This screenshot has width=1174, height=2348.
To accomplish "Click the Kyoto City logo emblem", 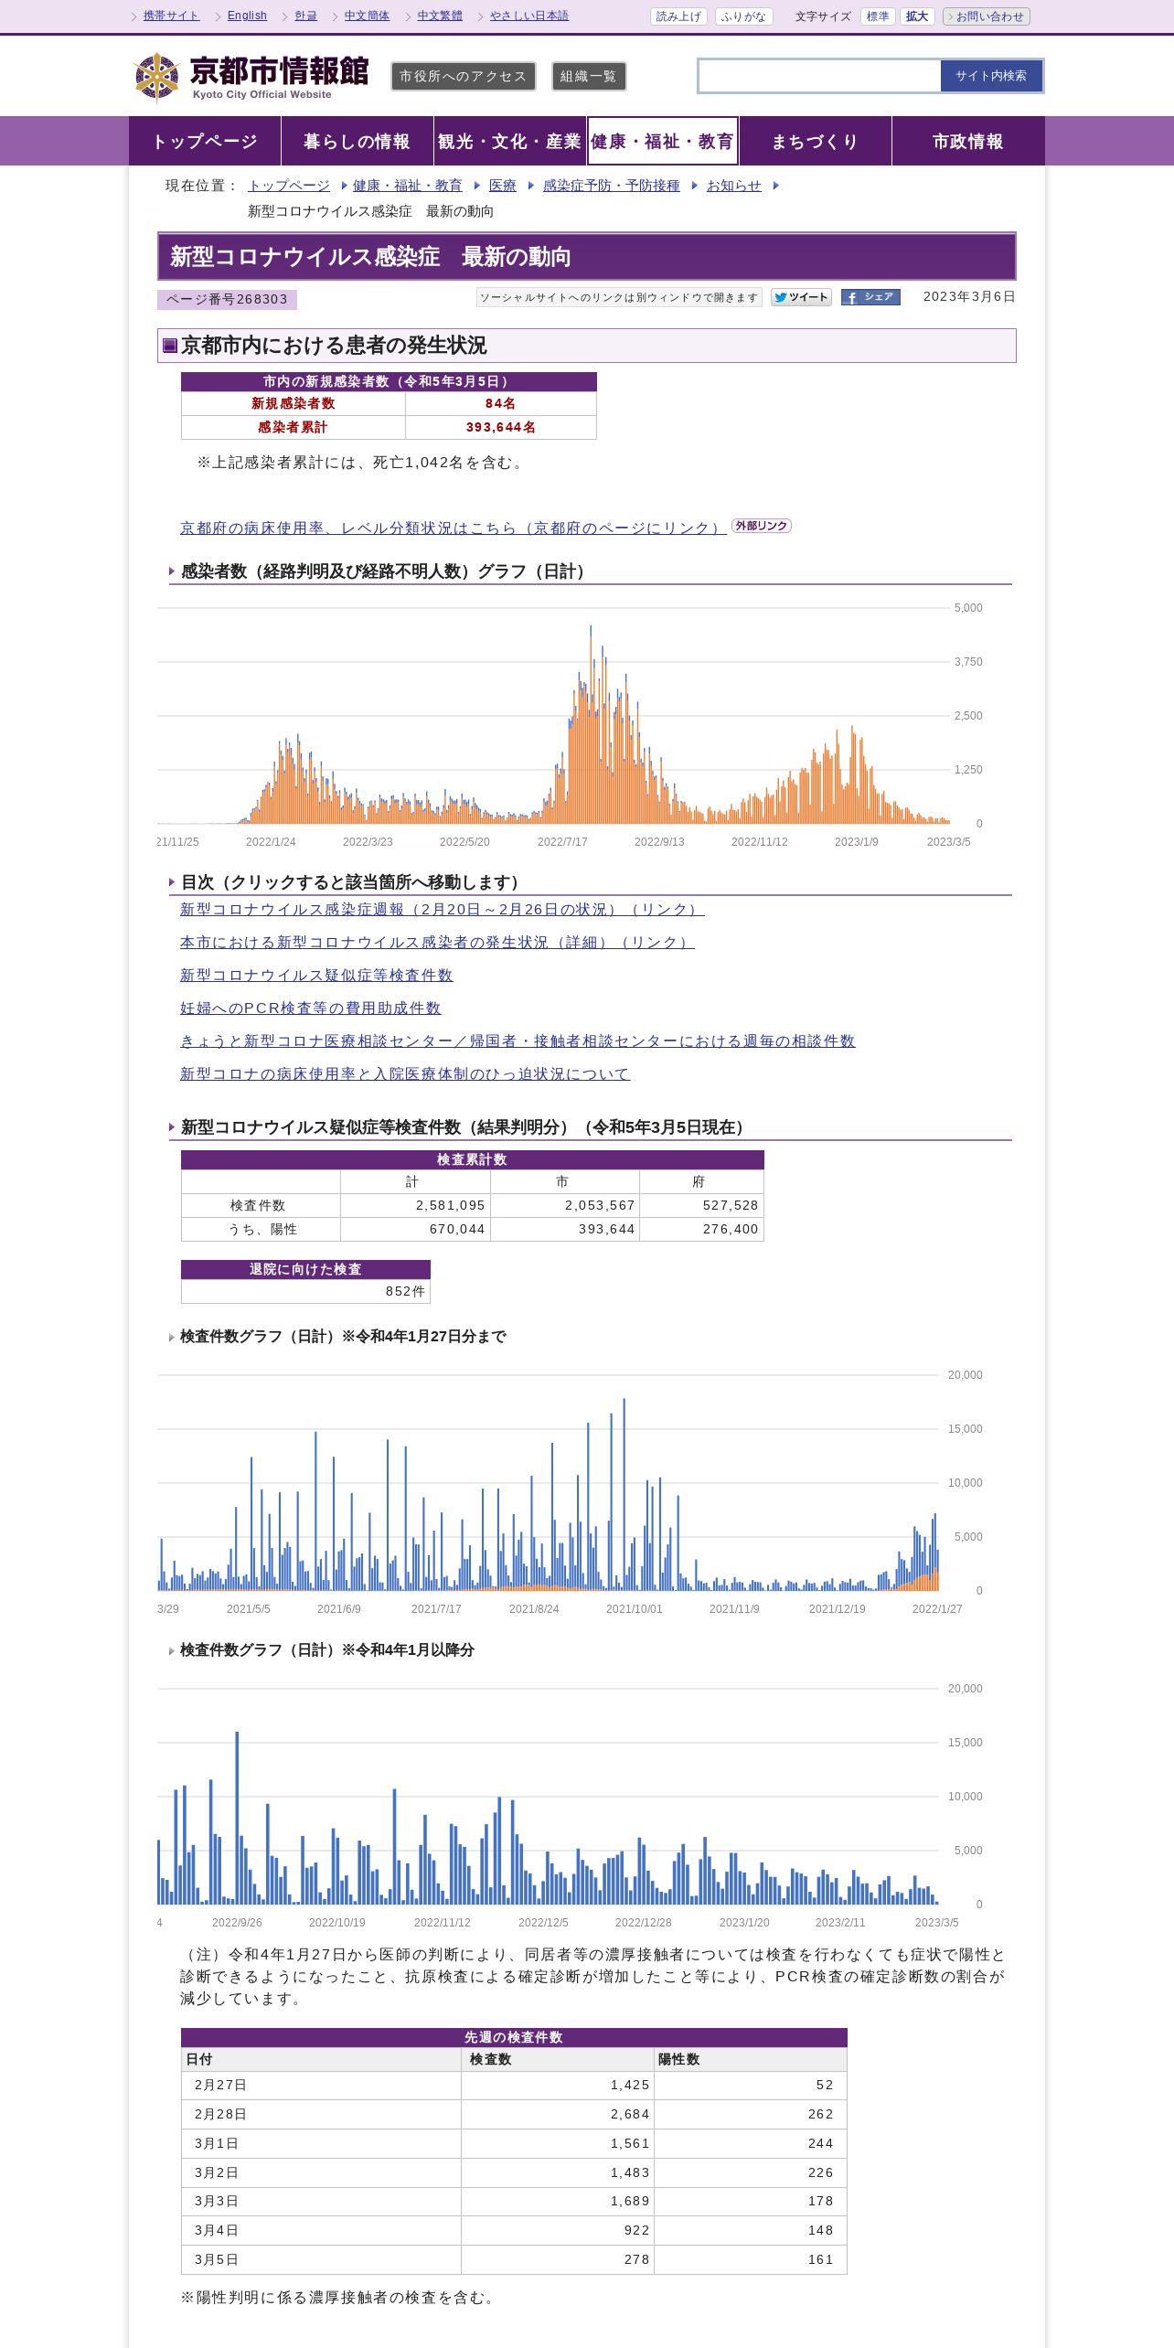I will click(156, 77).
